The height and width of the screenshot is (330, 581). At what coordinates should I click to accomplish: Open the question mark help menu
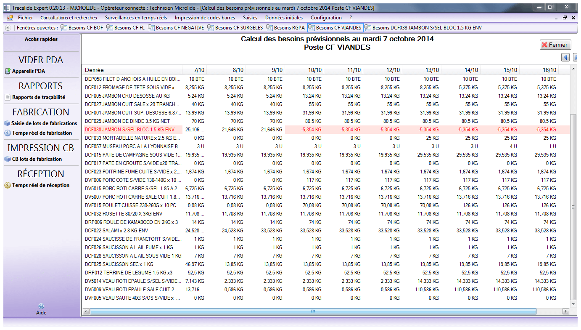click(351, 18)
